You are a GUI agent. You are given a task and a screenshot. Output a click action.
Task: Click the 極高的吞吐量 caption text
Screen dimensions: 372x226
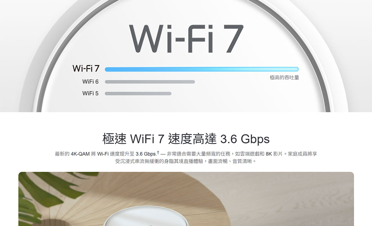pos(284,78)
